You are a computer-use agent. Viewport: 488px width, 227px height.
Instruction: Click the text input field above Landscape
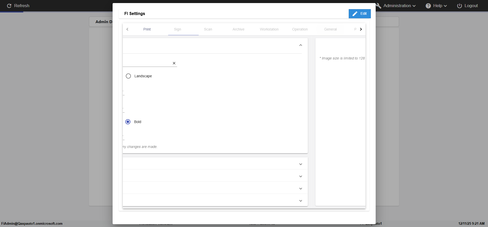147,63
